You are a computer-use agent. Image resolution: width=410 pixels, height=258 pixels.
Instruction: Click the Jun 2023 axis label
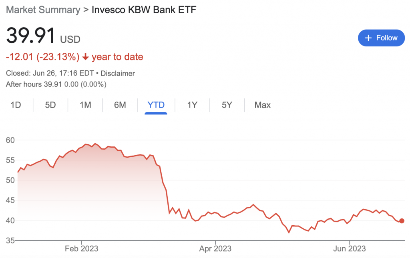349,248
